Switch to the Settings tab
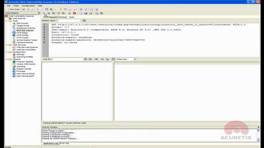Image resolution: width=264 pixels, height=148 pixels. (63, 17)
